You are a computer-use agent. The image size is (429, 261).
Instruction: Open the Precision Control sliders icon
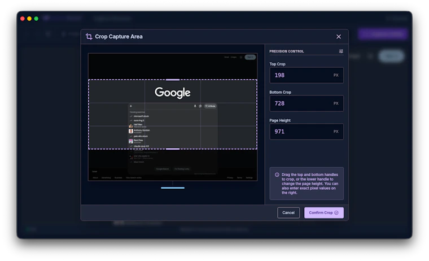pyautogui.click(x=341, y=51)
